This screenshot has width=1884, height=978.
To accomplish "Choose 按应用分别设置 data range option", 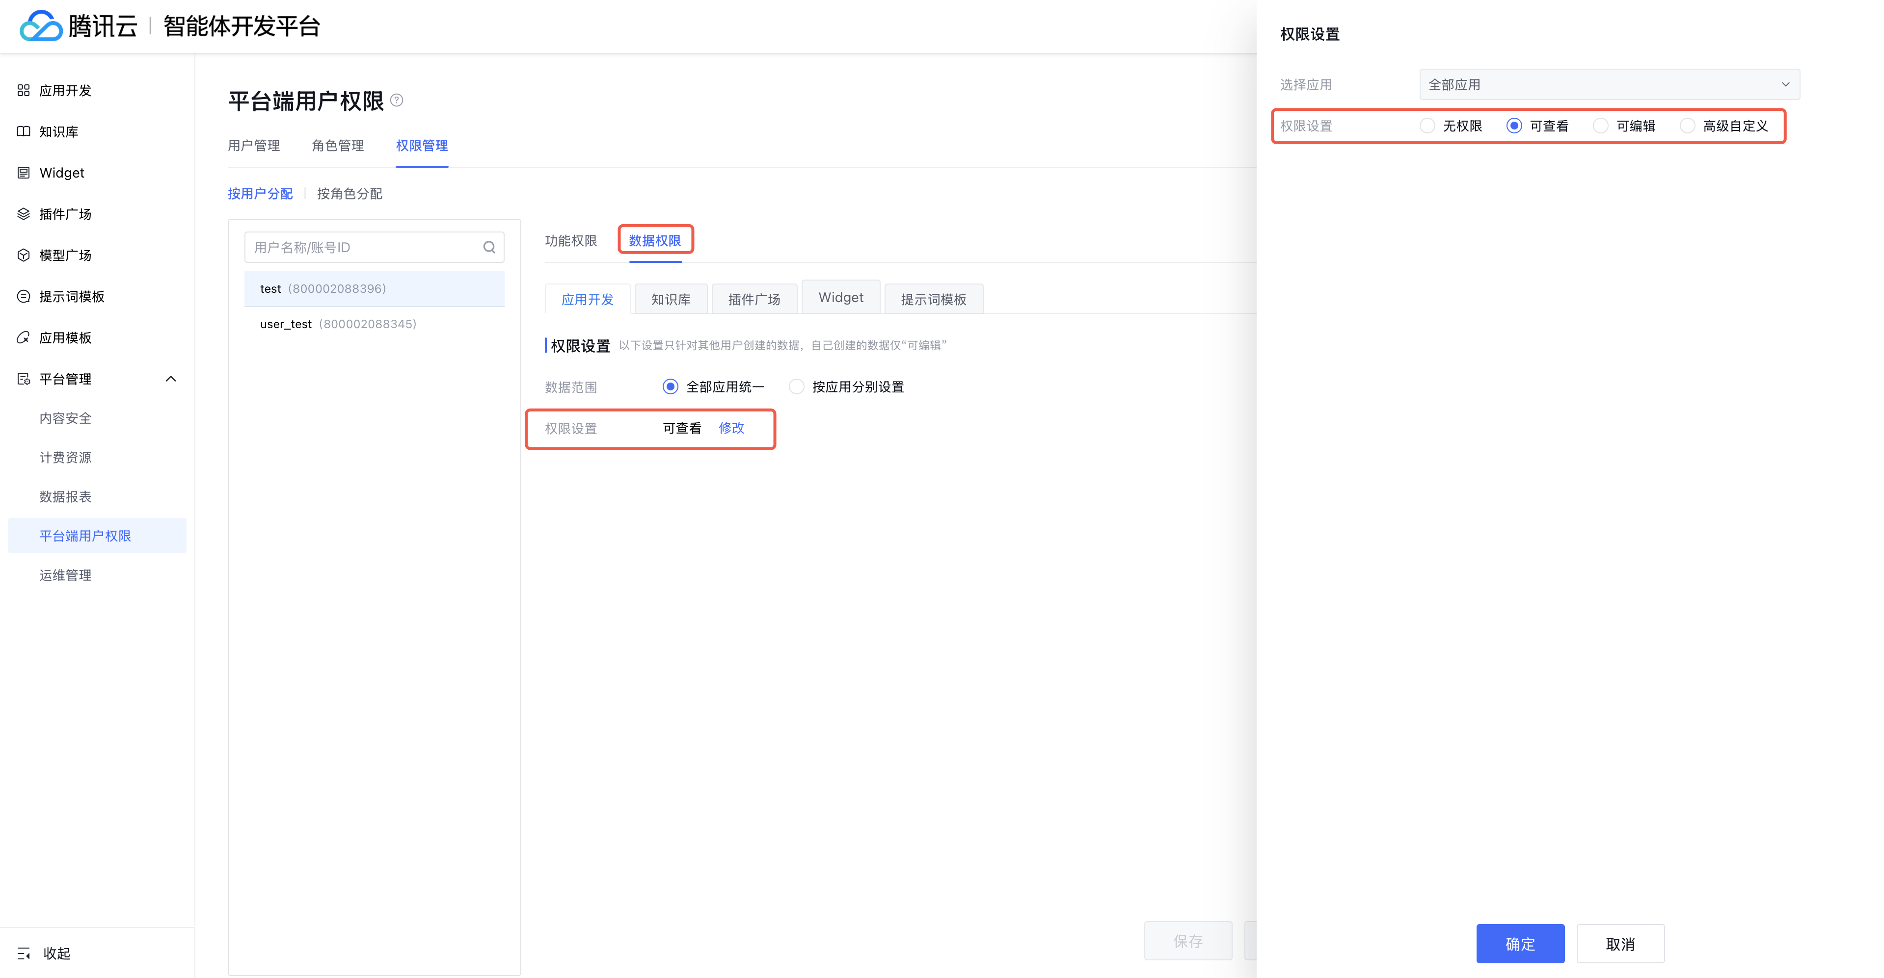I will click(x=797, y=386).
